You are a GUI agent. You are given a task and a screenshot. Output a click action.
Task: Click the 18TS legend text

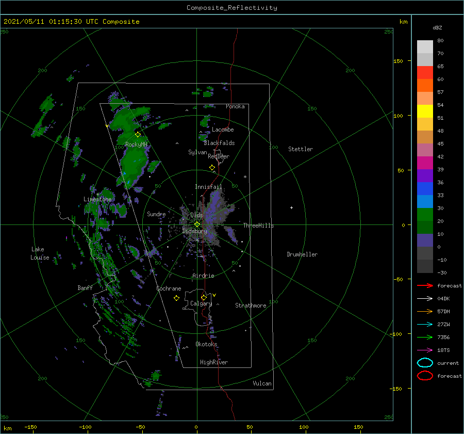click(x=443, y=350)
